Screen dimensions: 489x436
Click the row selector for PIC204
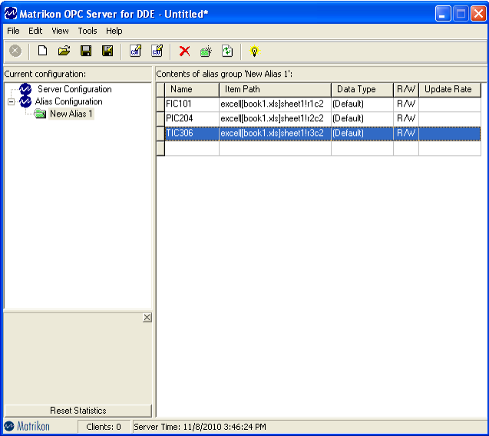[x=160, y=118]
